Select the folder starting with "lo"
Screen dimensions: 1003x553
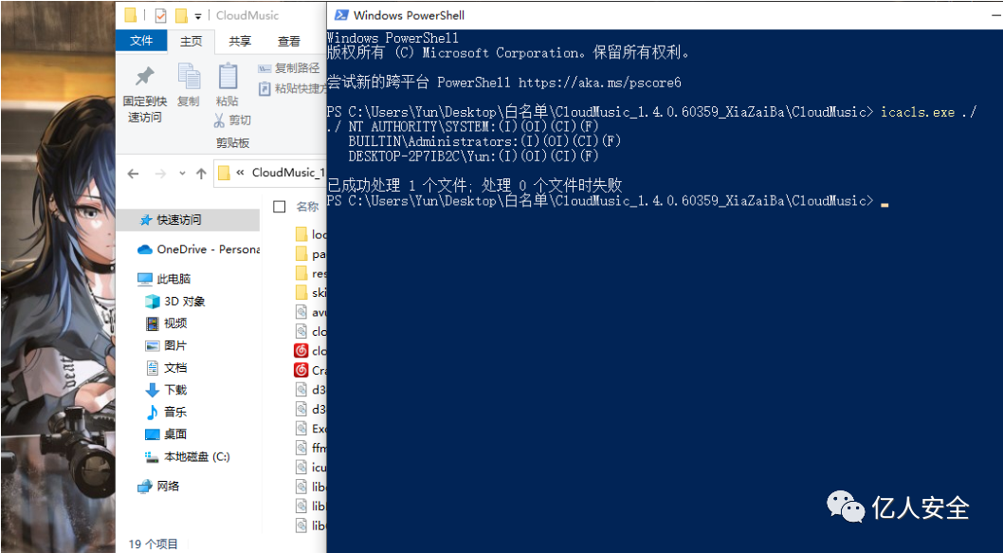click(x=311, y=235)
